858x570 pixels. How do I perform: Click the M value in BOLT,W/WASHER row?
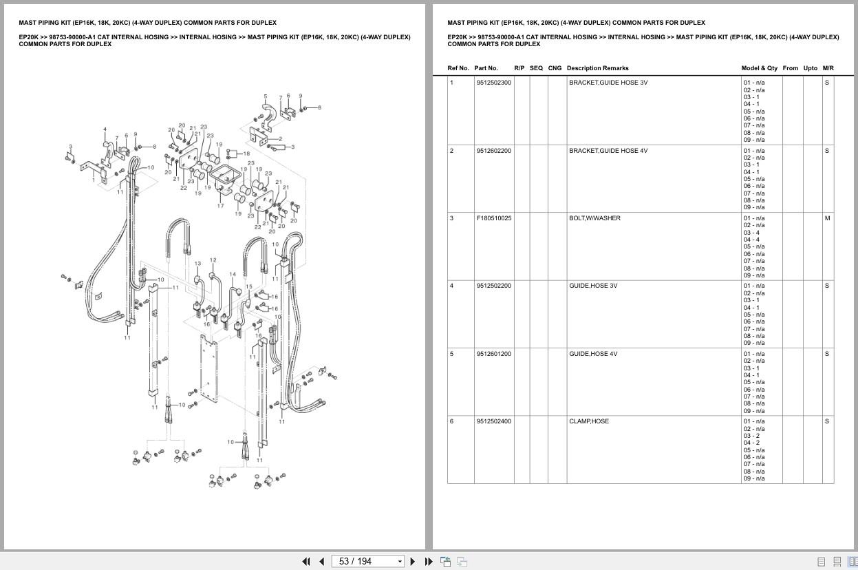coord(828,218)
